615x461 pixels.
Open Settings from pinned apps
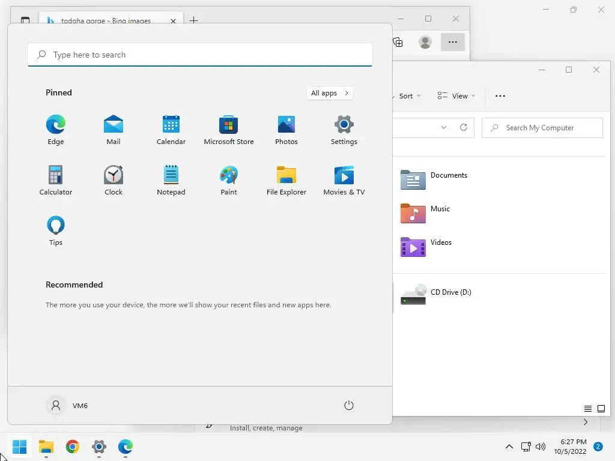(344, 130)
